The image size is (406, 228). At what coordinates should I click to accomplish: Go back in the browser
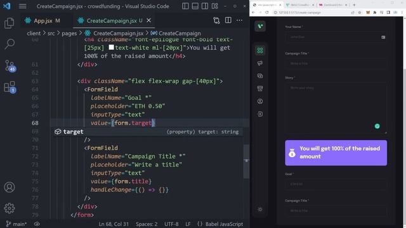[253, 13]
